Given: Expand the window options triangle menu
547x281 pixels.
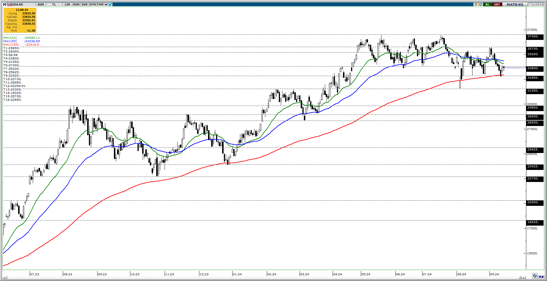Looking at the screenshot, I should (530, 4).
